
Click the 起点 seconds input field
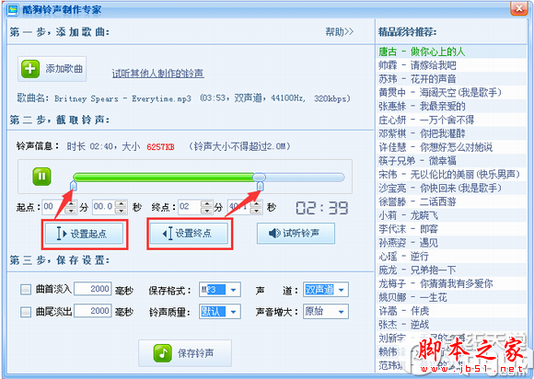pos(104,207)
